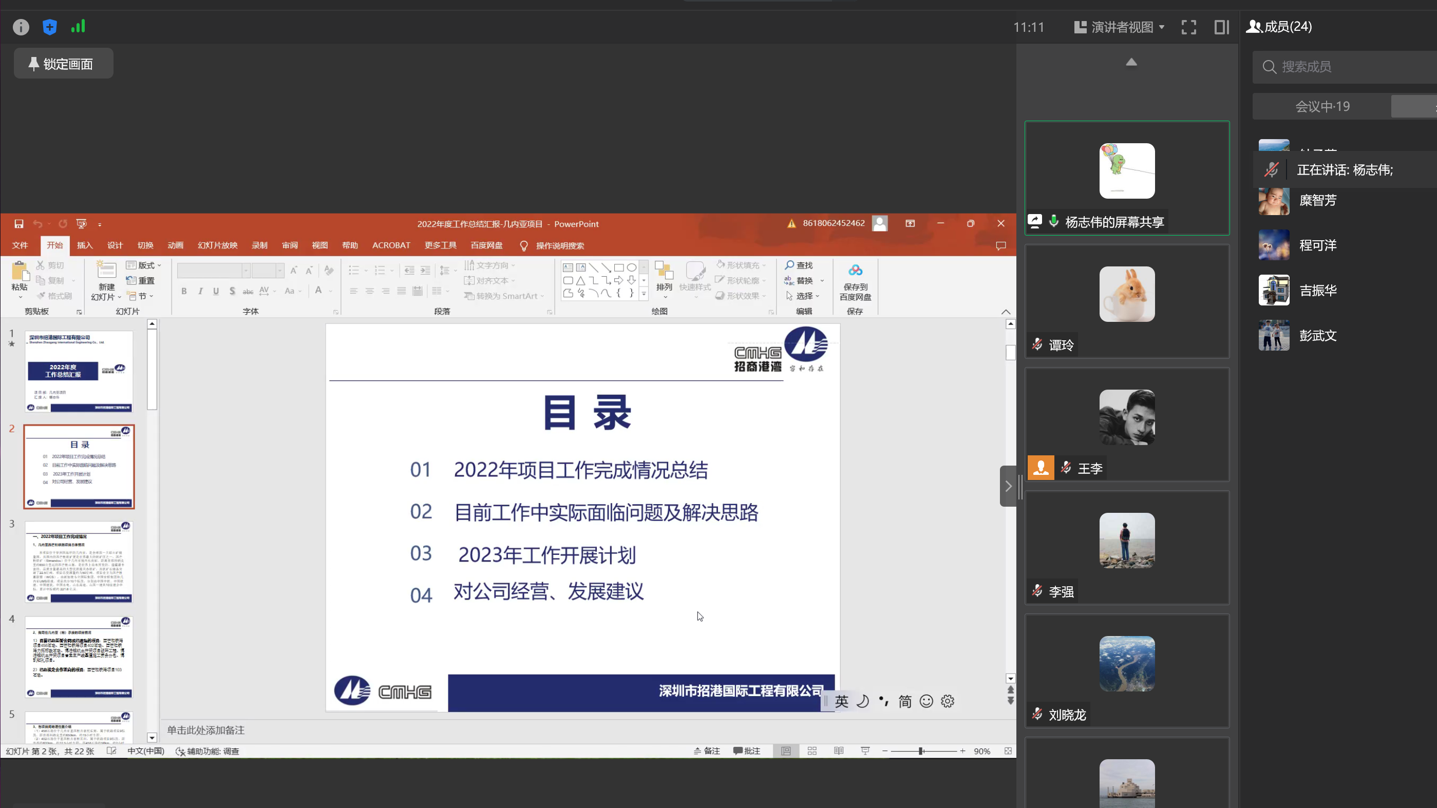Enter fullscreen mode via the fullscreen icon
The width and height of the screenshot is (1437, 808).
point(1189,27)
